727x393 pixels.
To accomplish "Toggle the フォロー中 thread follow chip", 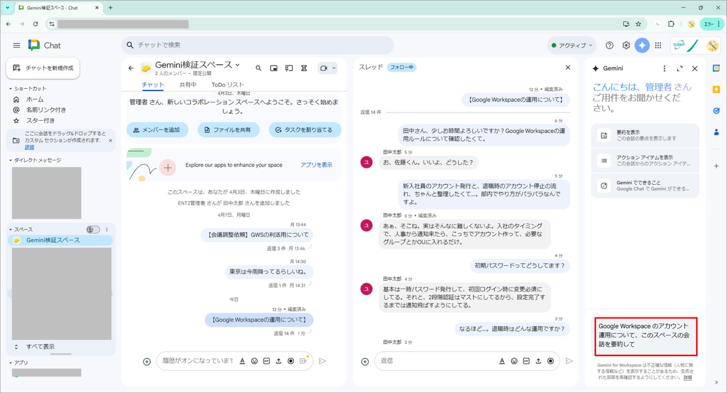I will coord(402,67).
